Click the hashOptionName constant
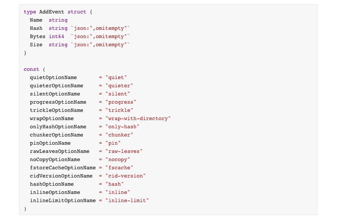The height and width of the screenshot is (220, 352). [52, 184]
